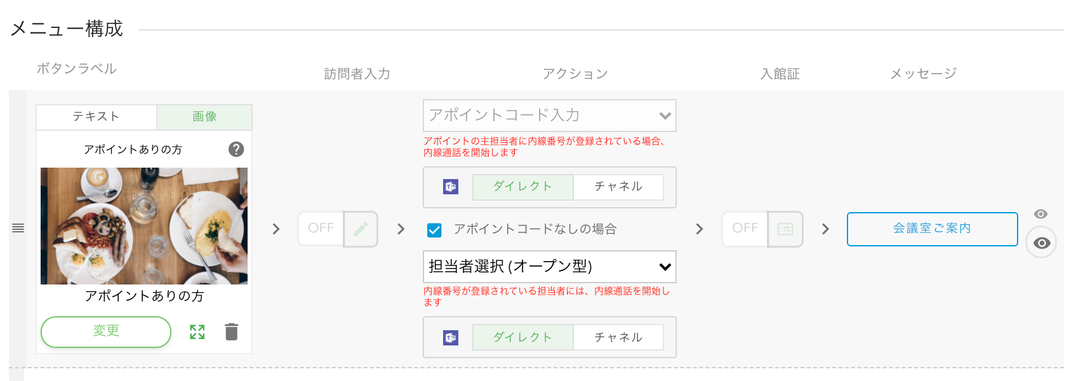Switch to the テキスト tab

96,117
